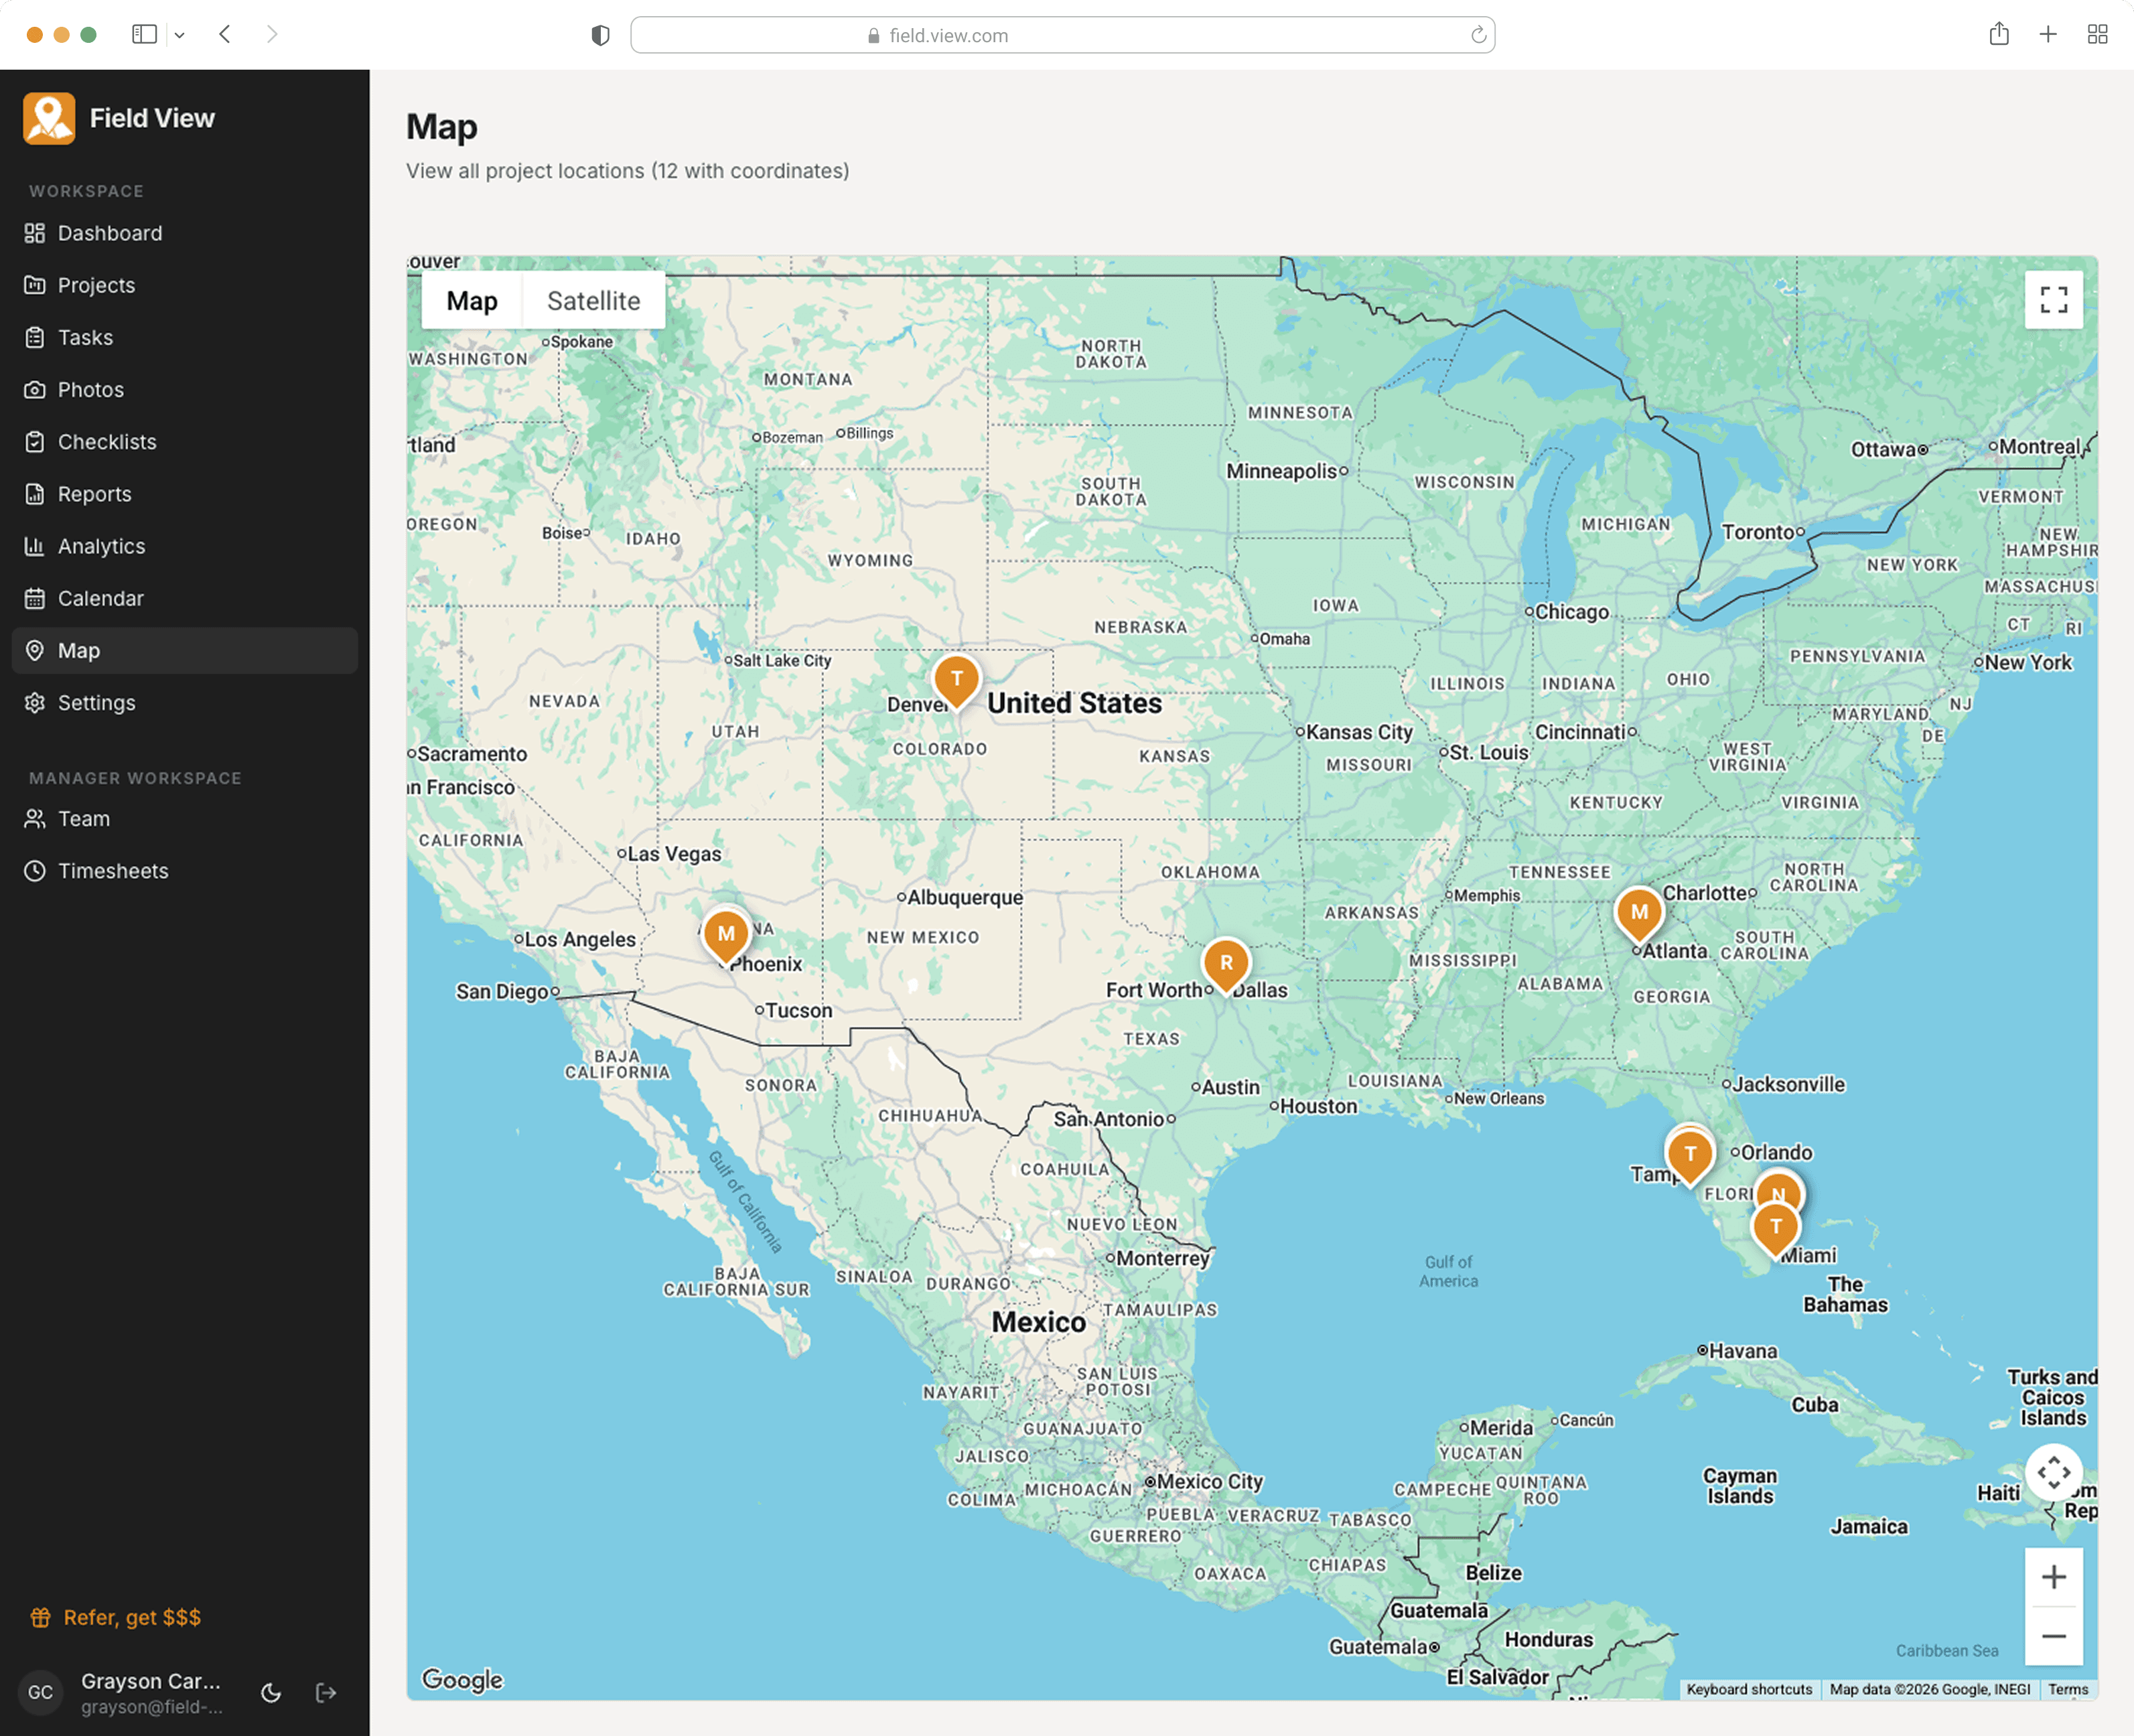This screenshot has height=1736, width=2134.
Task: Open Keyboard shortcuts on the map
Action: [1749, 1689]
